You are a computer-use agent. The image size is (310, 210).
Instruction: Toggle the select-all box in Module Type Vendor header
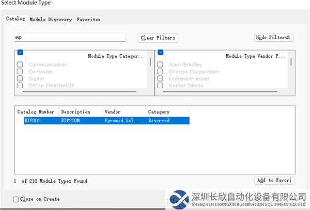160,53
